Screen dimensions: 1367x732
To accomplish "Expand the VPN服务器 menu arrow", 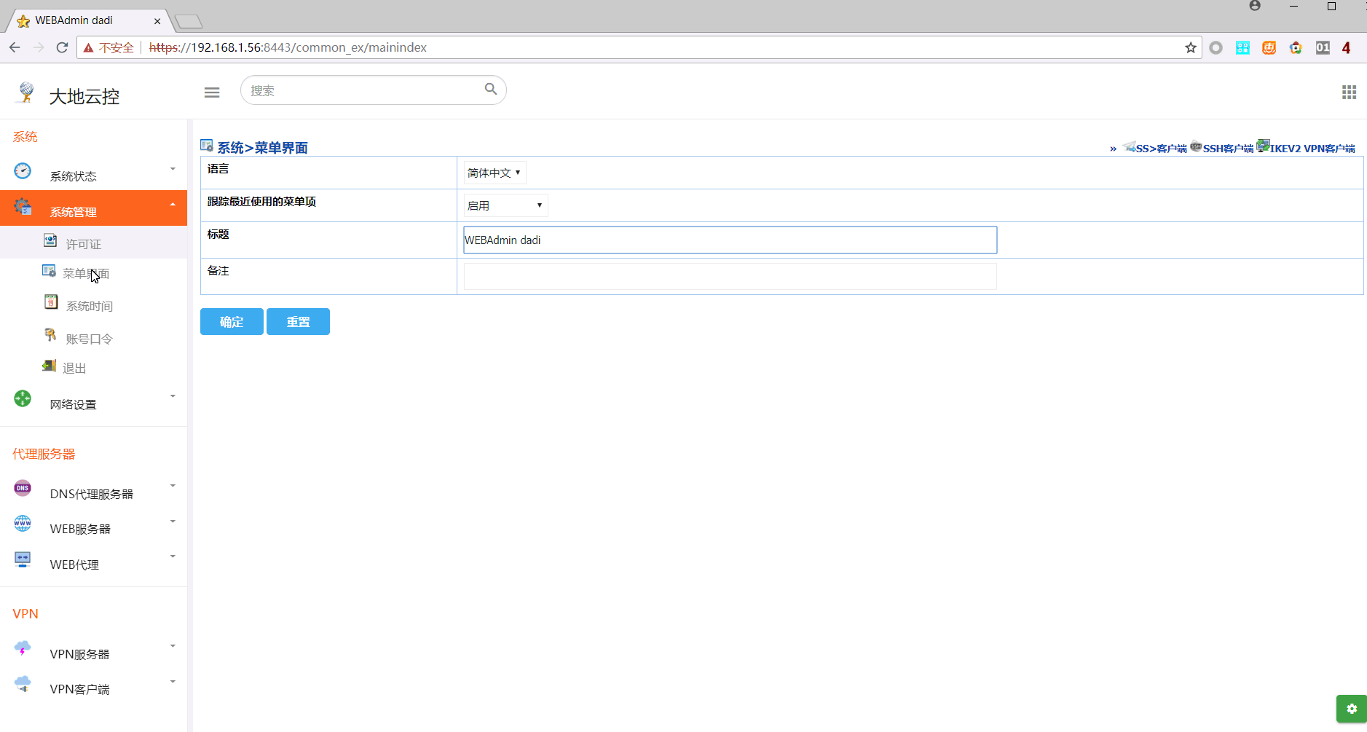I will click(173, 646).
